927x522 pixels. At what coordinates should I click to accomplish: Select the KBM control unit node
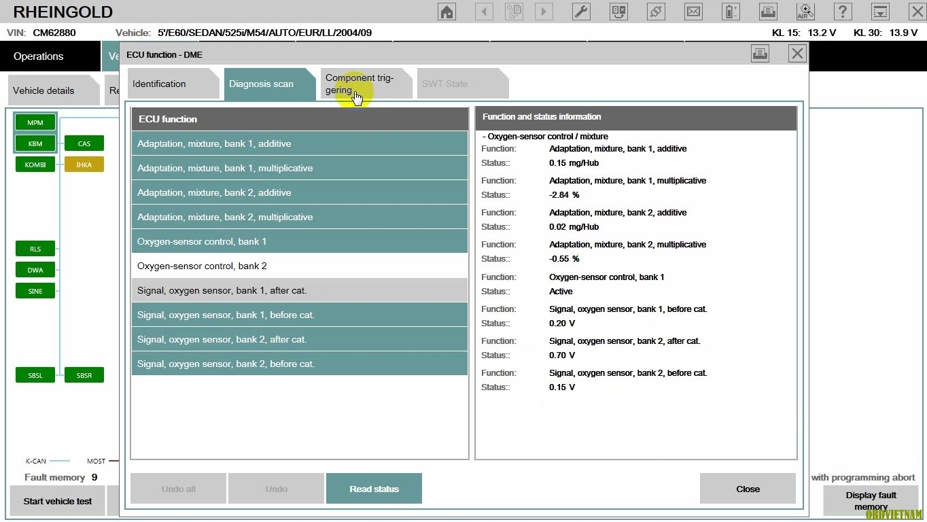point(35,143)
